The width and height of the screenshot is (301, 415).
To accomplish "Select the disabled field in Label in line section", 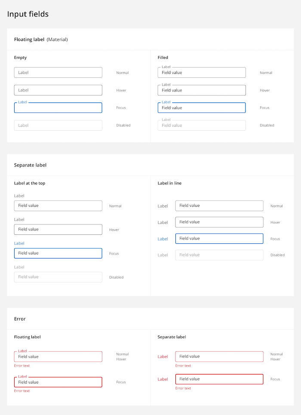I will (x=219, y=255).
